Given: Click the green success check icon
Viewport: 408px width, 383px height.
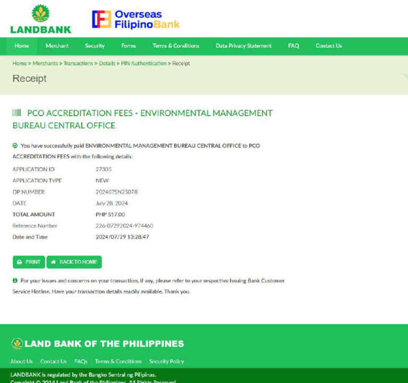Looking at the screenshot, I should coord(15,146).
